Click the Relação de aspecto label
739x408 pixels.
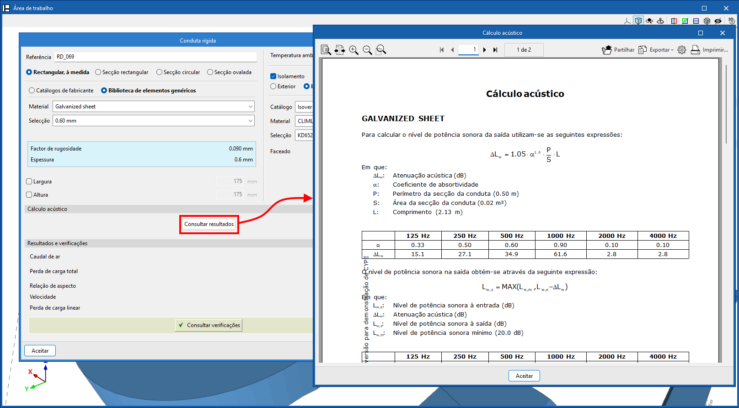coord(53,286)
